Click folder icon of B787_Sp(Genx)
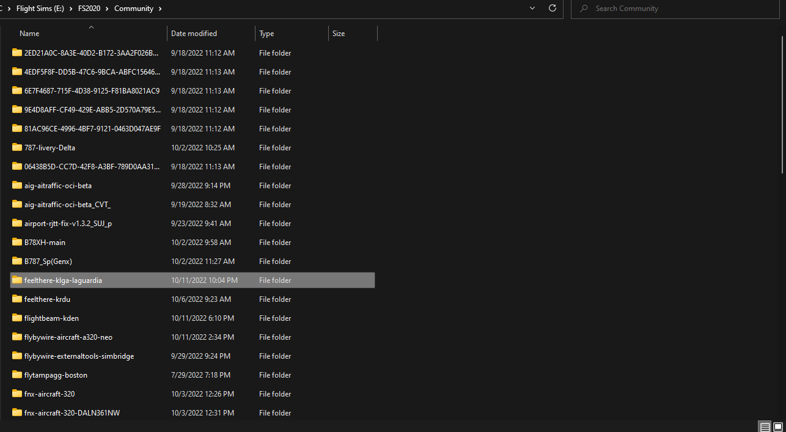The height and width of the screenshot is (432, 786). click(17, 261)
